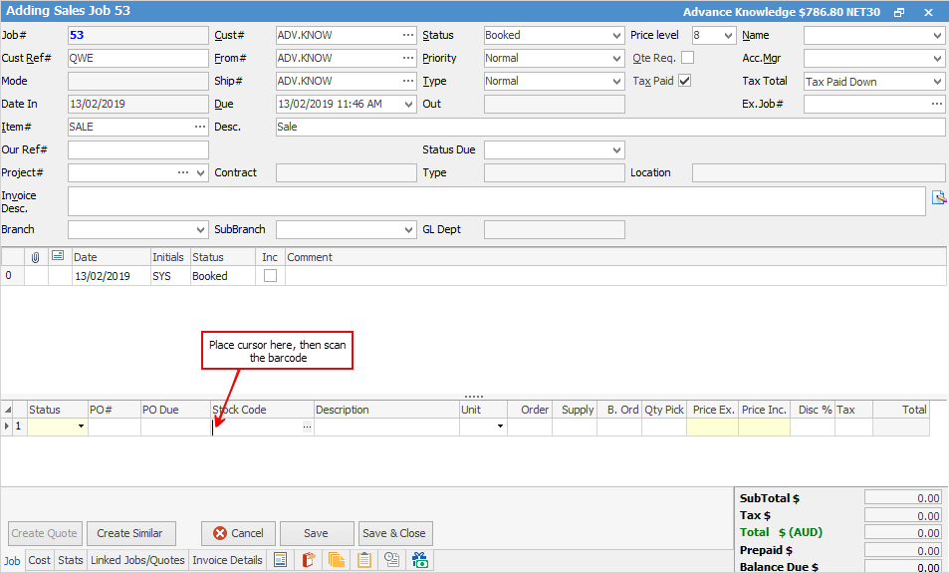Expand the Project# dropdown arrow

[200, 172]
